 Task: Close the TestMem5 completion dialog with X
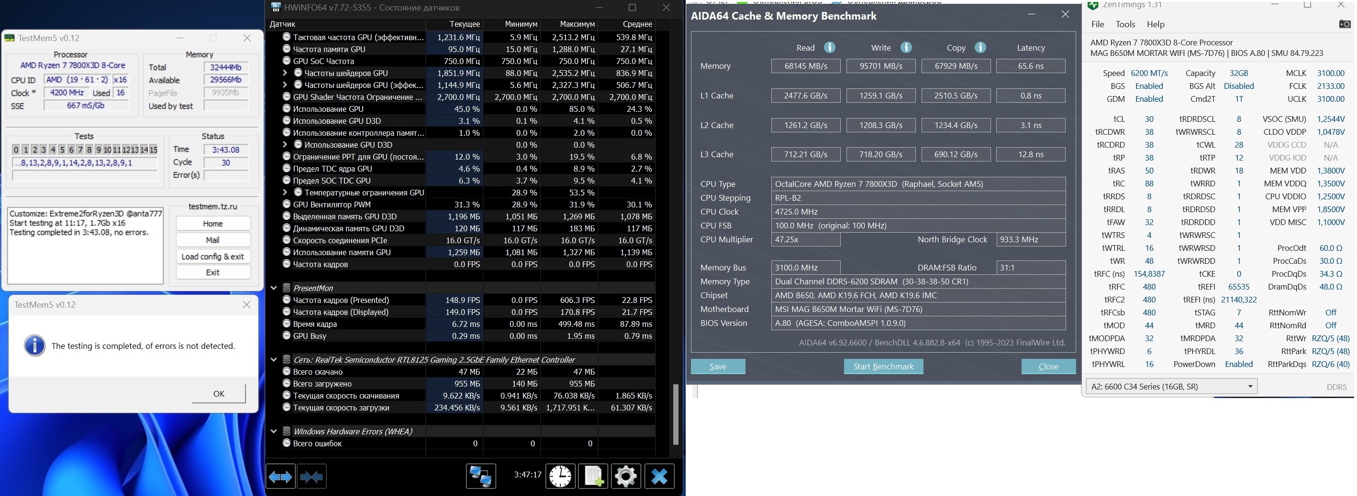(246, 304)
